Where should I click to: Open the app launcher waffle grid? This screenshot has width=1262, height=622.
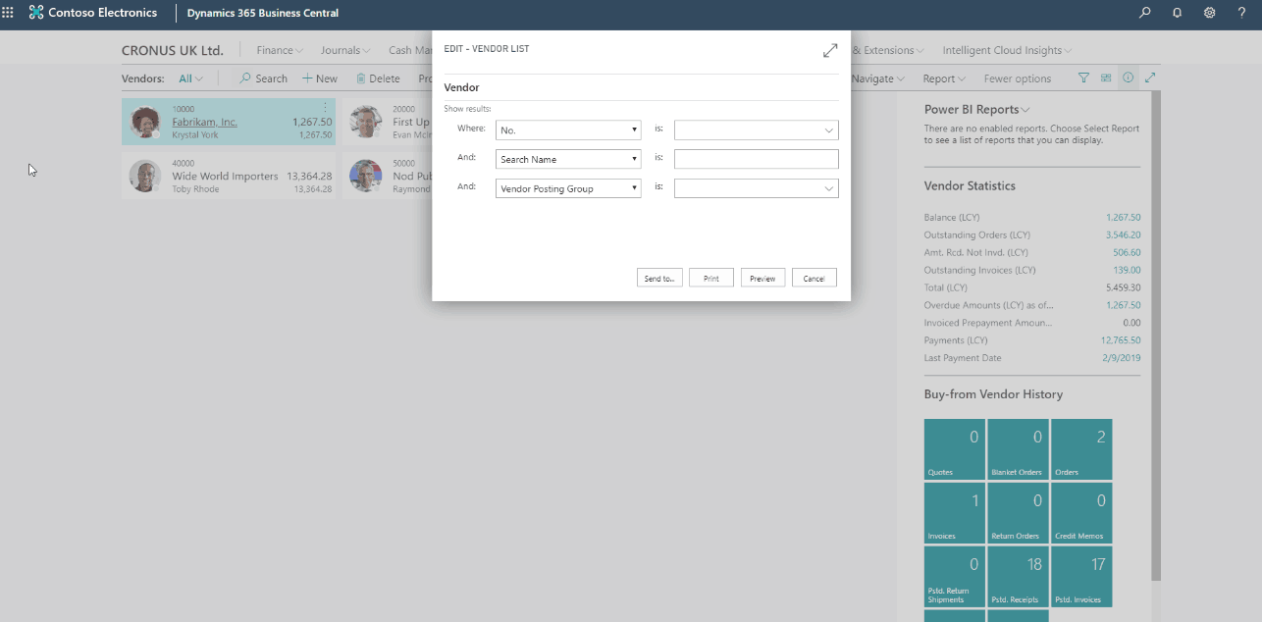click(x=8, y=13)
